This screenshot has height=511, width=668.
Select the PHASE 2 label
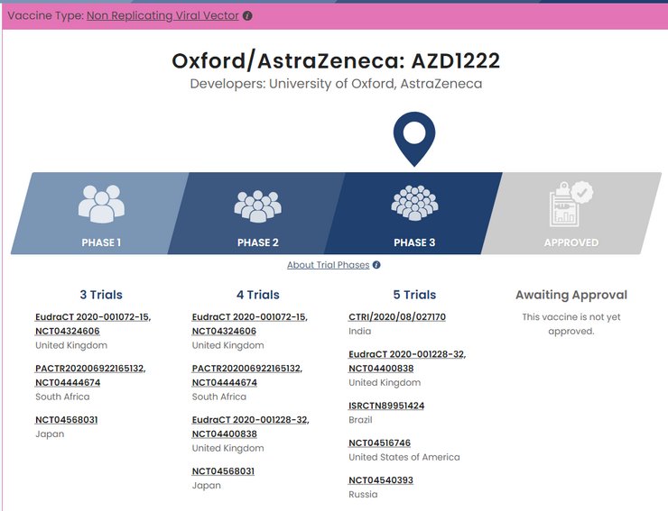click(258, 242)
